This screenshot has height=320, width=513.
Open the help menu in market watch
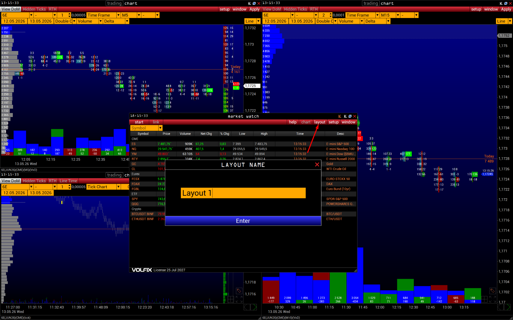tap(293, 122)
